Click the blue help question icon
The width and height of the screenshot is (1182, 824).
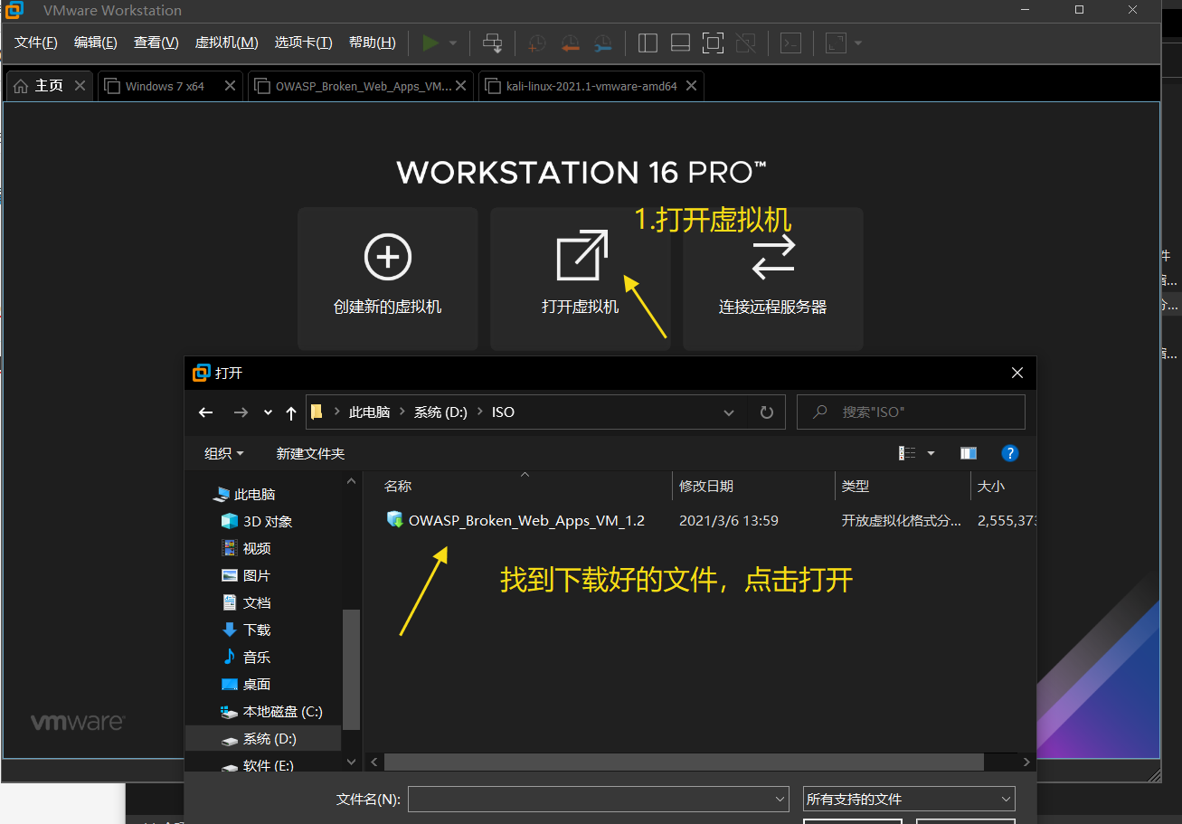tap(1010, 453)
